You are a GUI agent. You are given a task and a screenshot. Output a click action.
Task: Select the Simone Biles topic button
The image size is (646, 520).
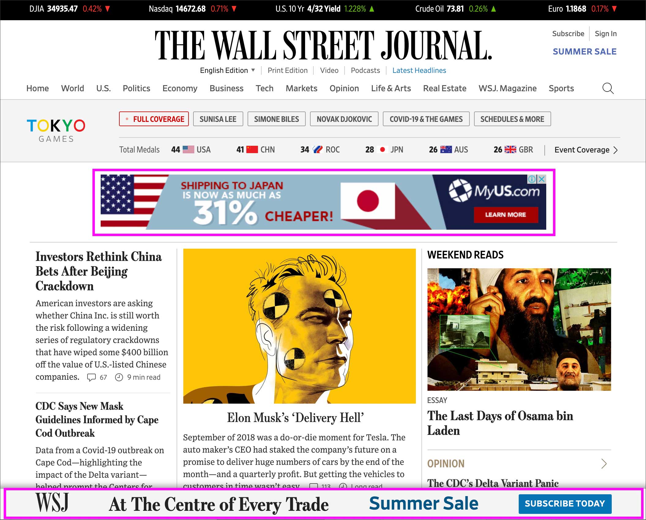click(x=276, y=119)
